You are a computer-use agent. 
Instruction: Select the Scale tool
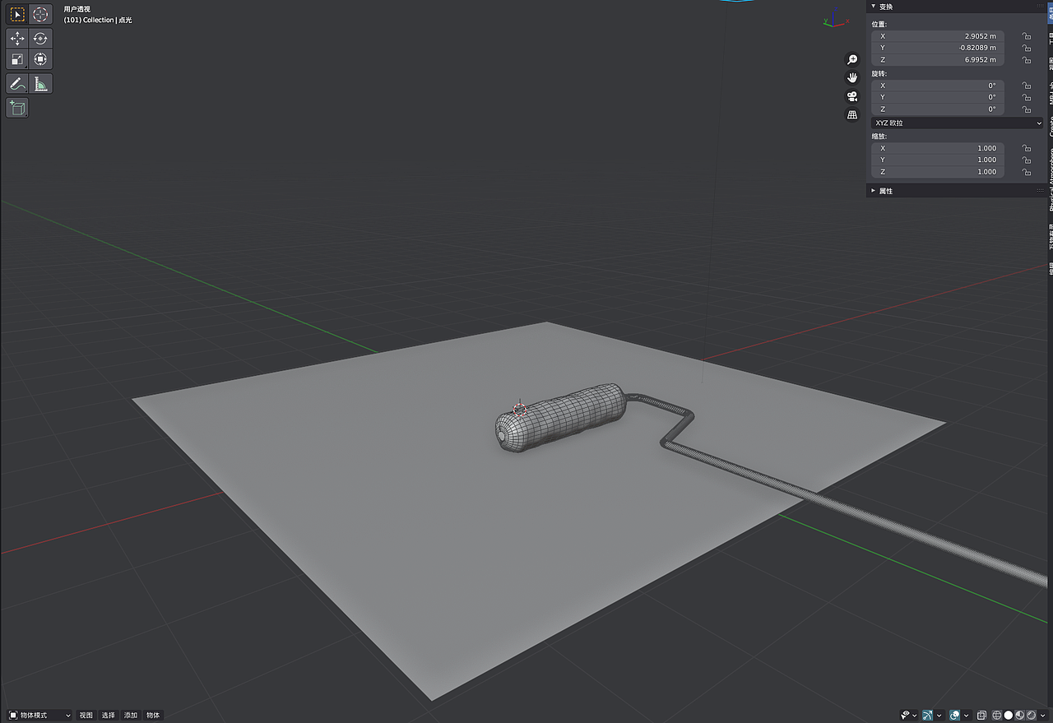tap(17, 59)
